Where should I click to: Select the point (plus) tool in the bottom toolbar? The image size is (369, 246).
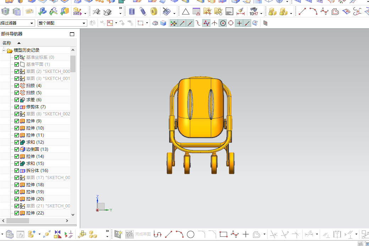click(246, 234)
